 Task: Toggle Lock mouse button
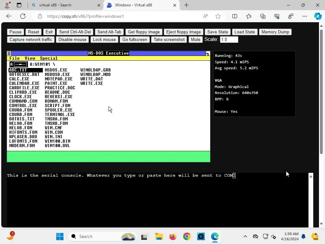104,40
